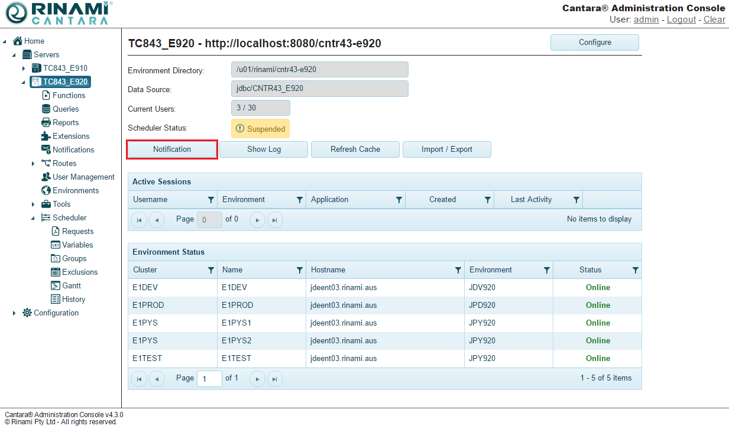The height and width of the screenshot is (429, 729).
Task: Open the Username column filter
Action: tap(211, 200)
